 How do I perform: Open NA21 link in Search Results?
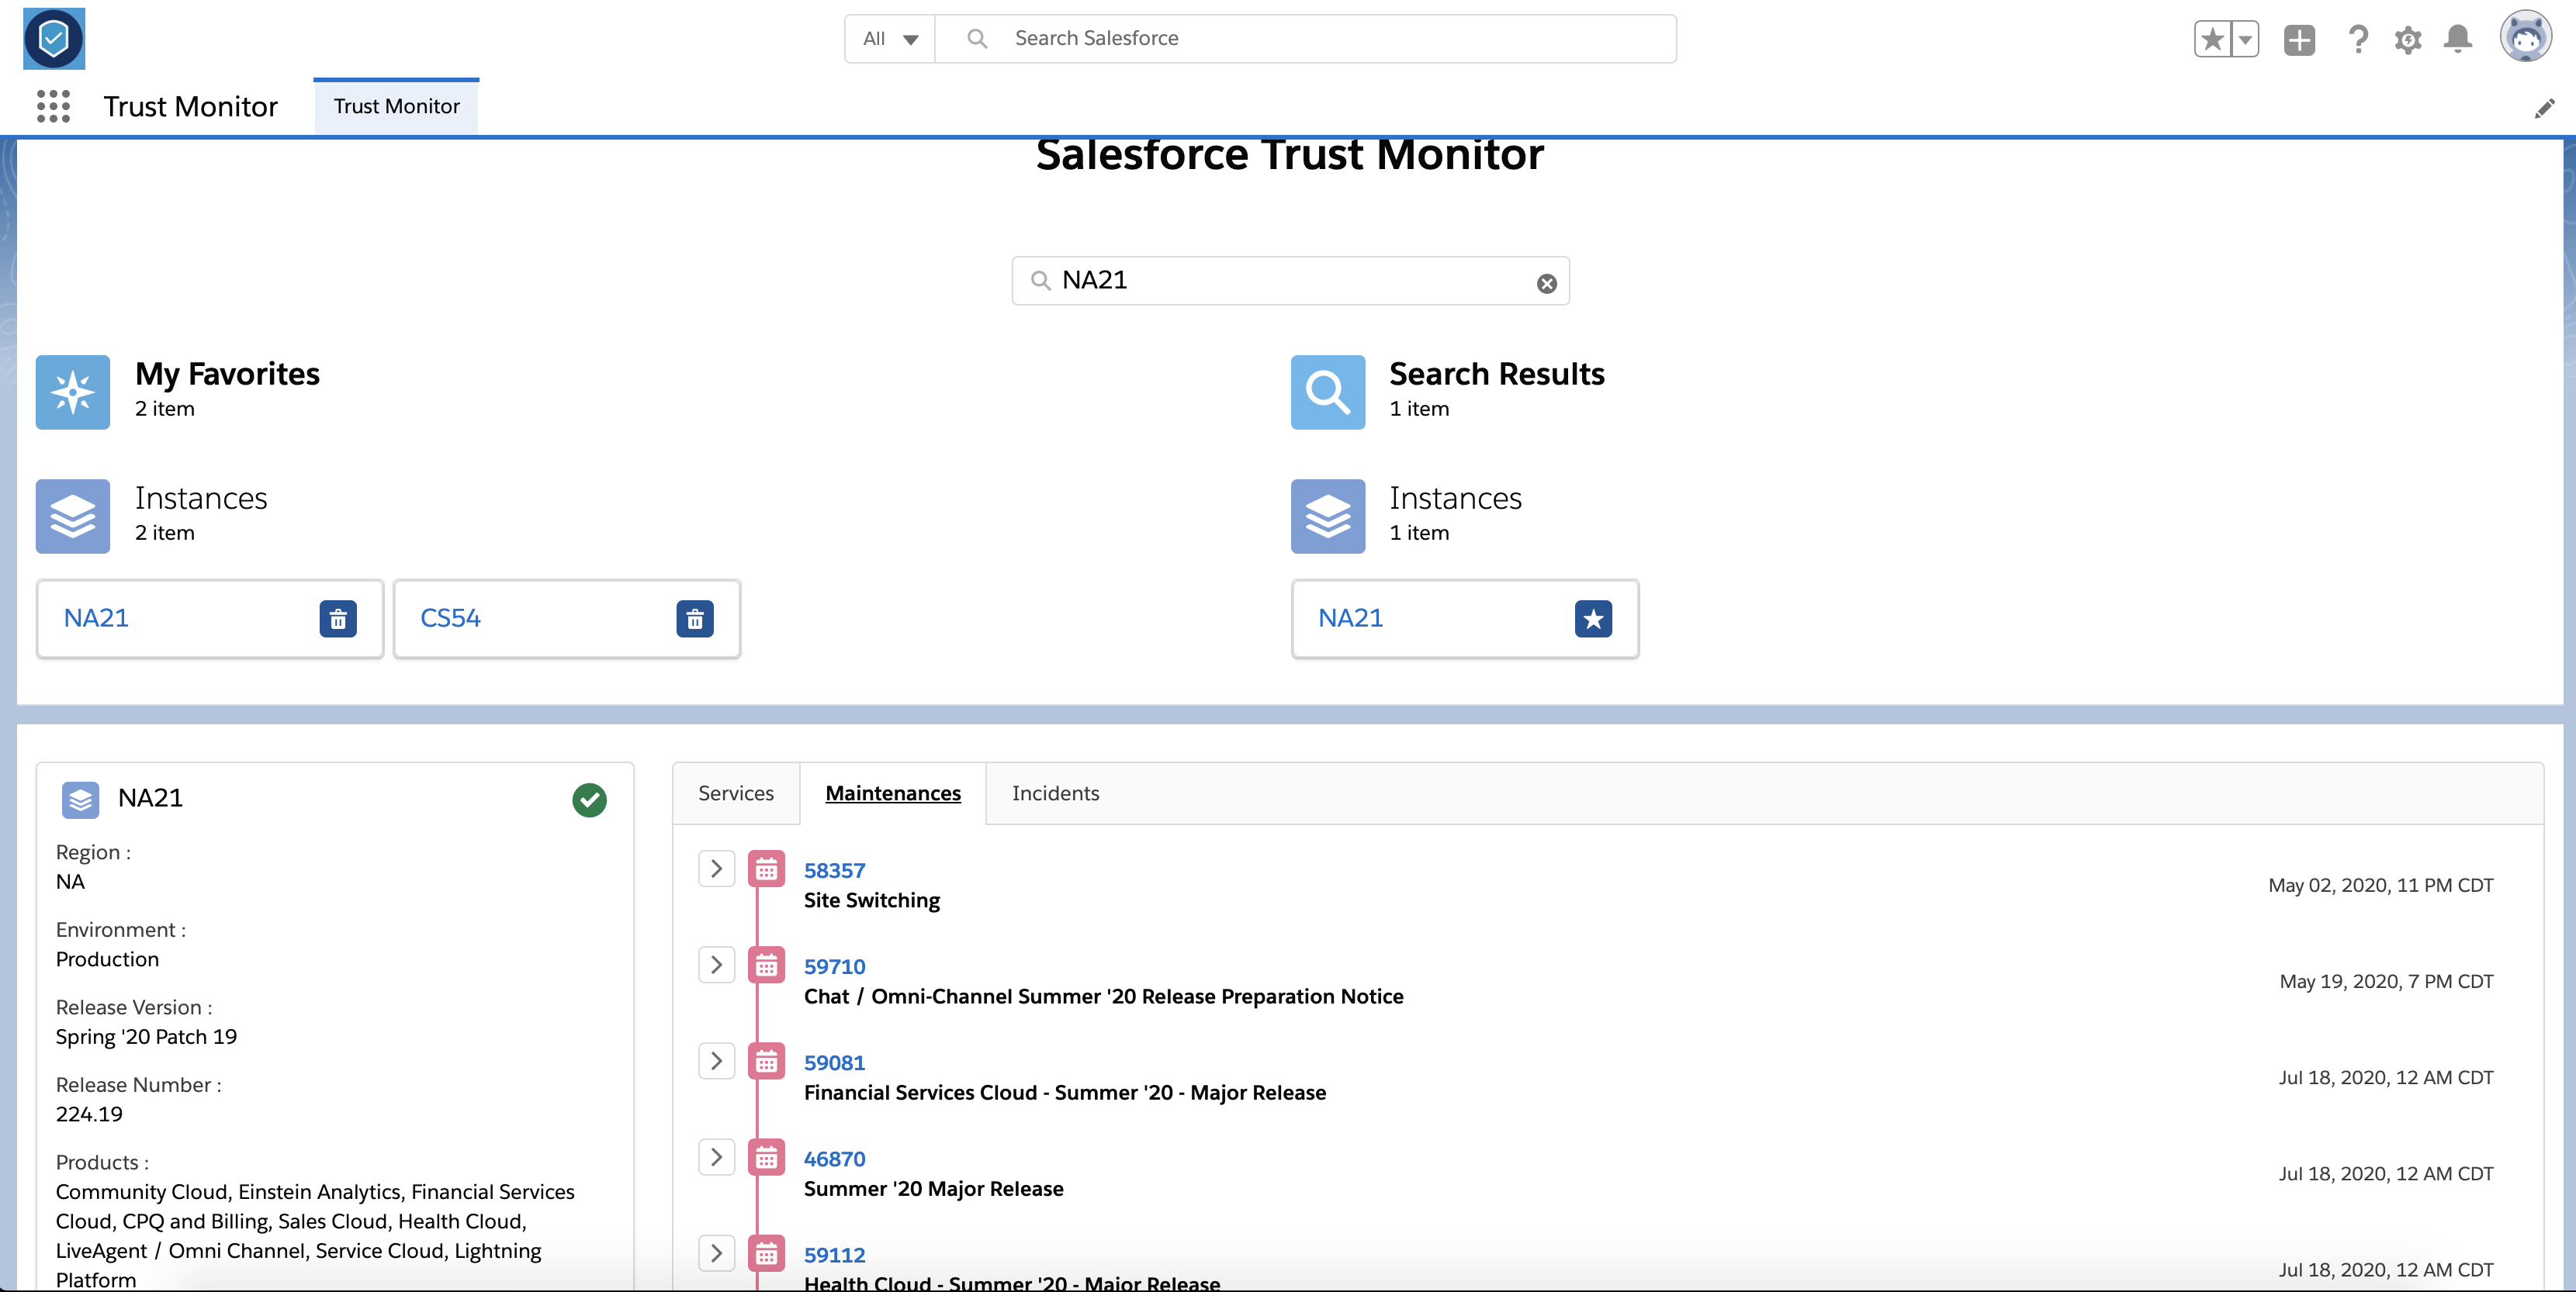(x=1350, y=617)
